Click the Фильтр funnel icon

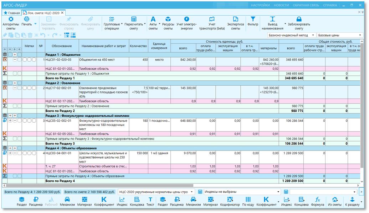pos(253,19)
